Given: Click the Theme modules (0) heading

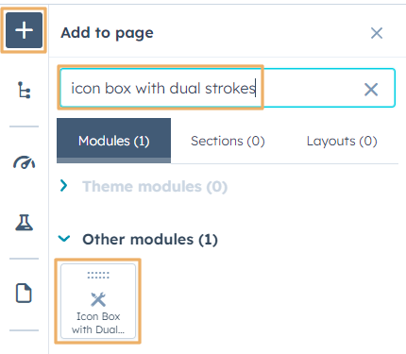Looking at the screenshot, I should coord(155,186).
